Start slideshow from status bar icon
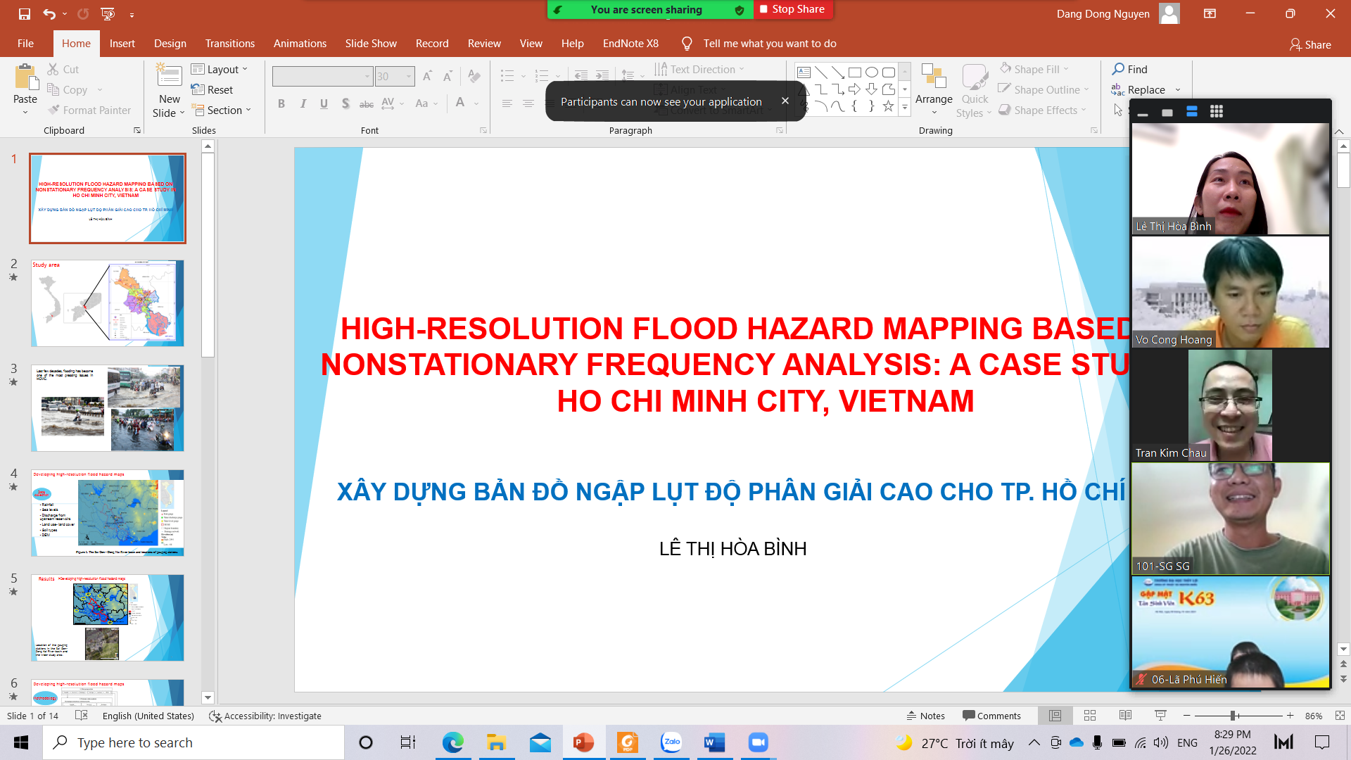 pos(1160,716)
